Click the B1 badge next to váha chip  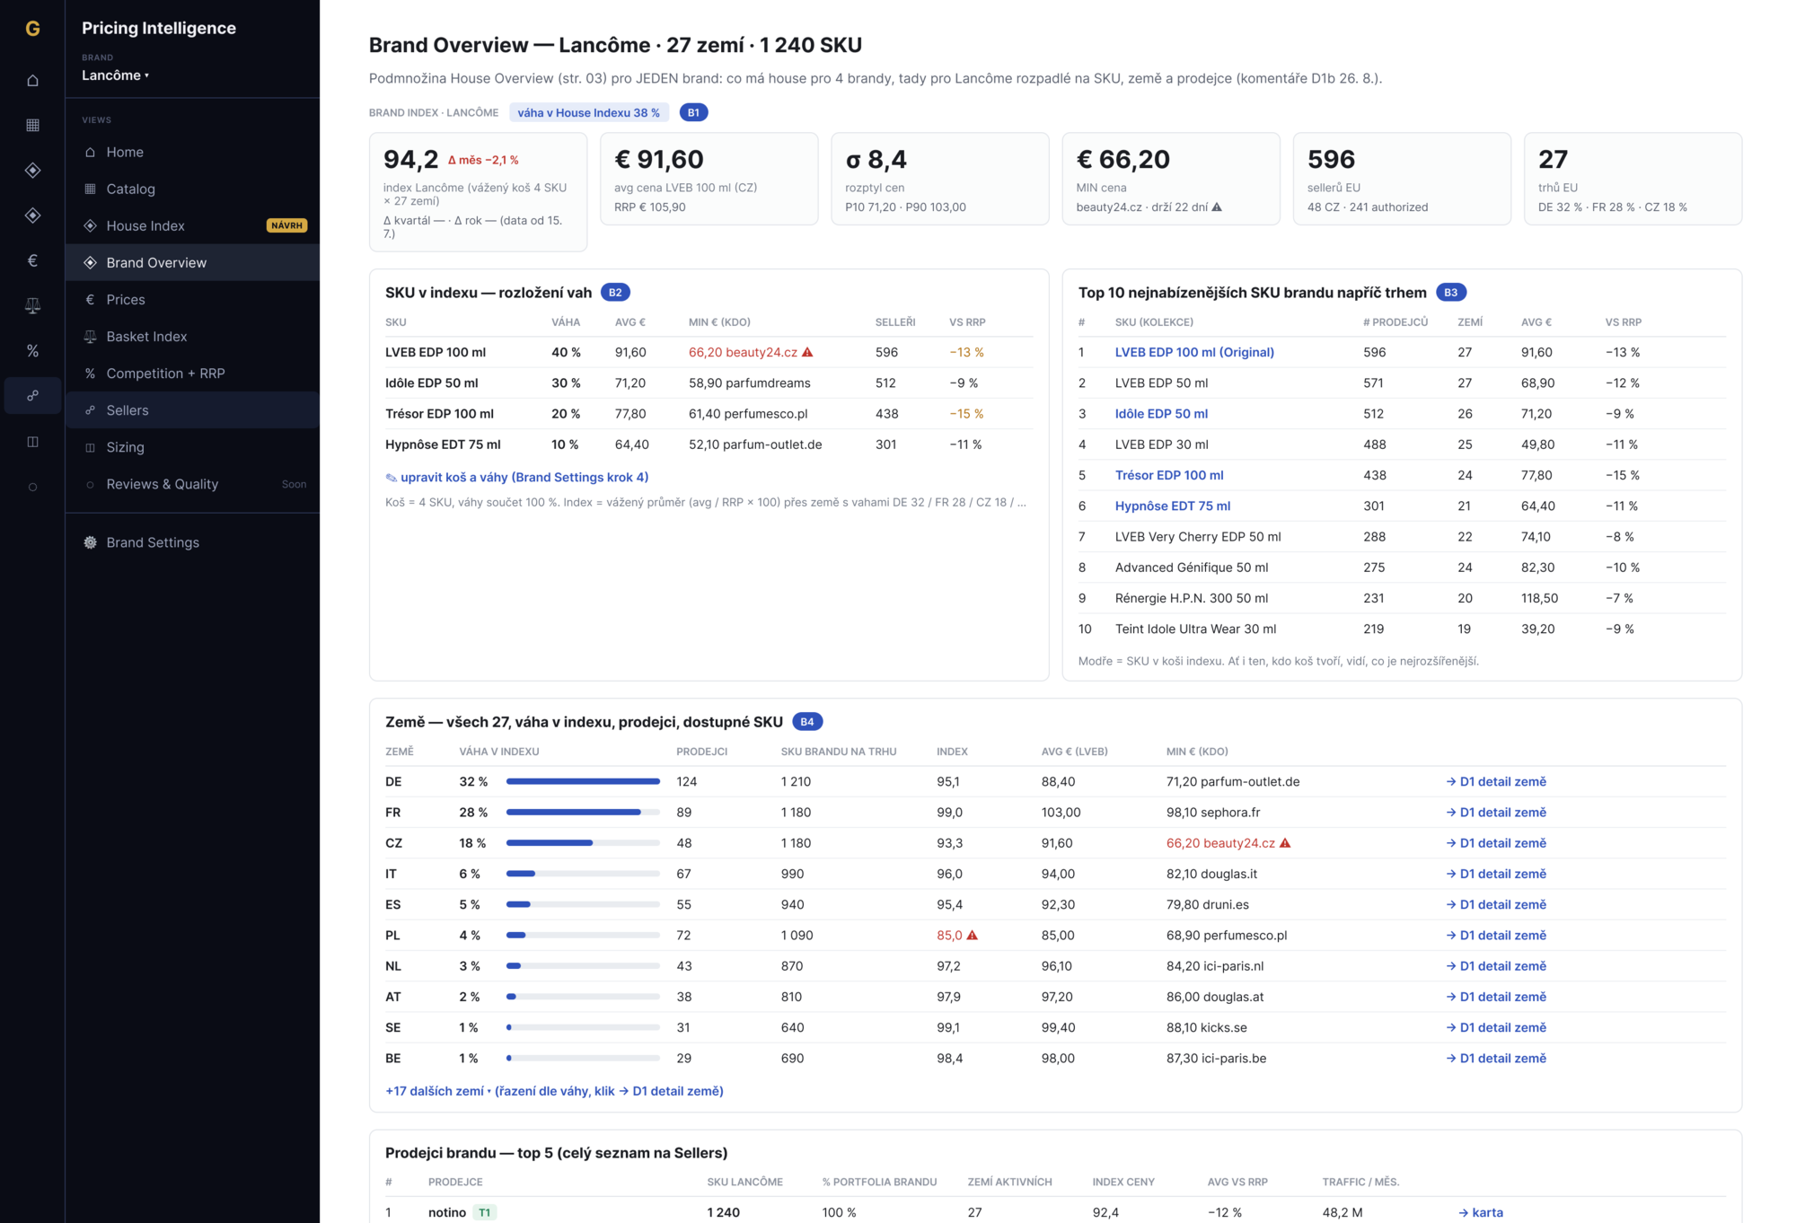pyautogui.click(x=693, y=112)
